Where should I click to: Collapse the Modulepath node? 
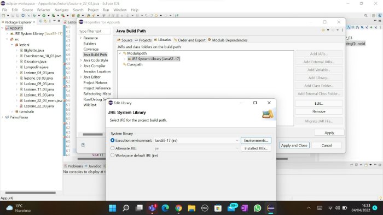(x=120, y=53)
